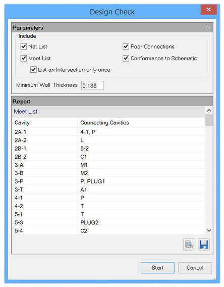Collapse the Parameters panel using the double chevron
The height and width of the screenshot is (287, 224).
point(208,27)
